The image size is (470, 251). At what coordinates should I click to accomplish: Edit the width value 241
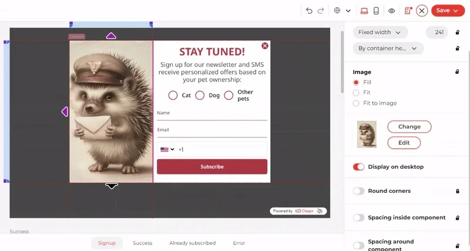click(437, 32)
